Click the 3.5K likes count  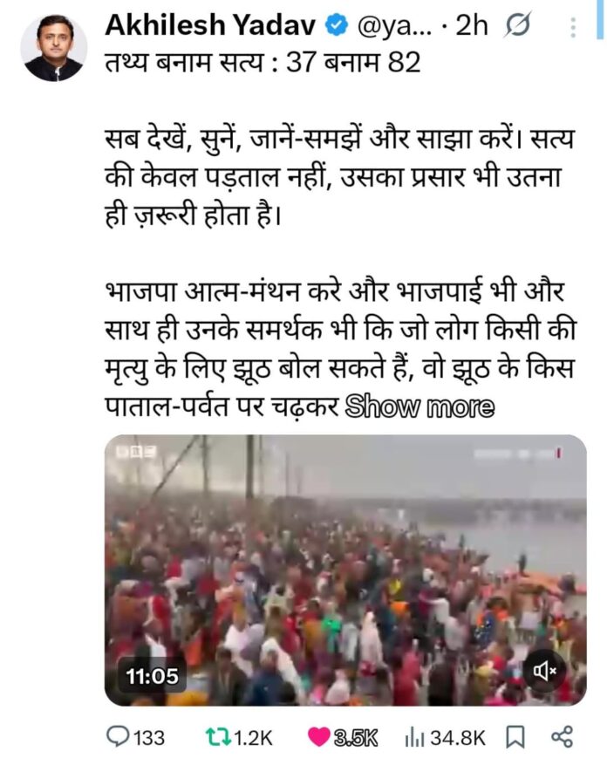(x=356, y=738)
